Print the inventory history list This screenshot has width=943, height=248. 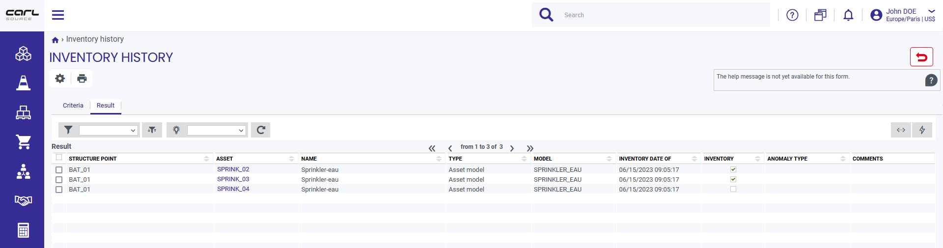pos(82,79)
